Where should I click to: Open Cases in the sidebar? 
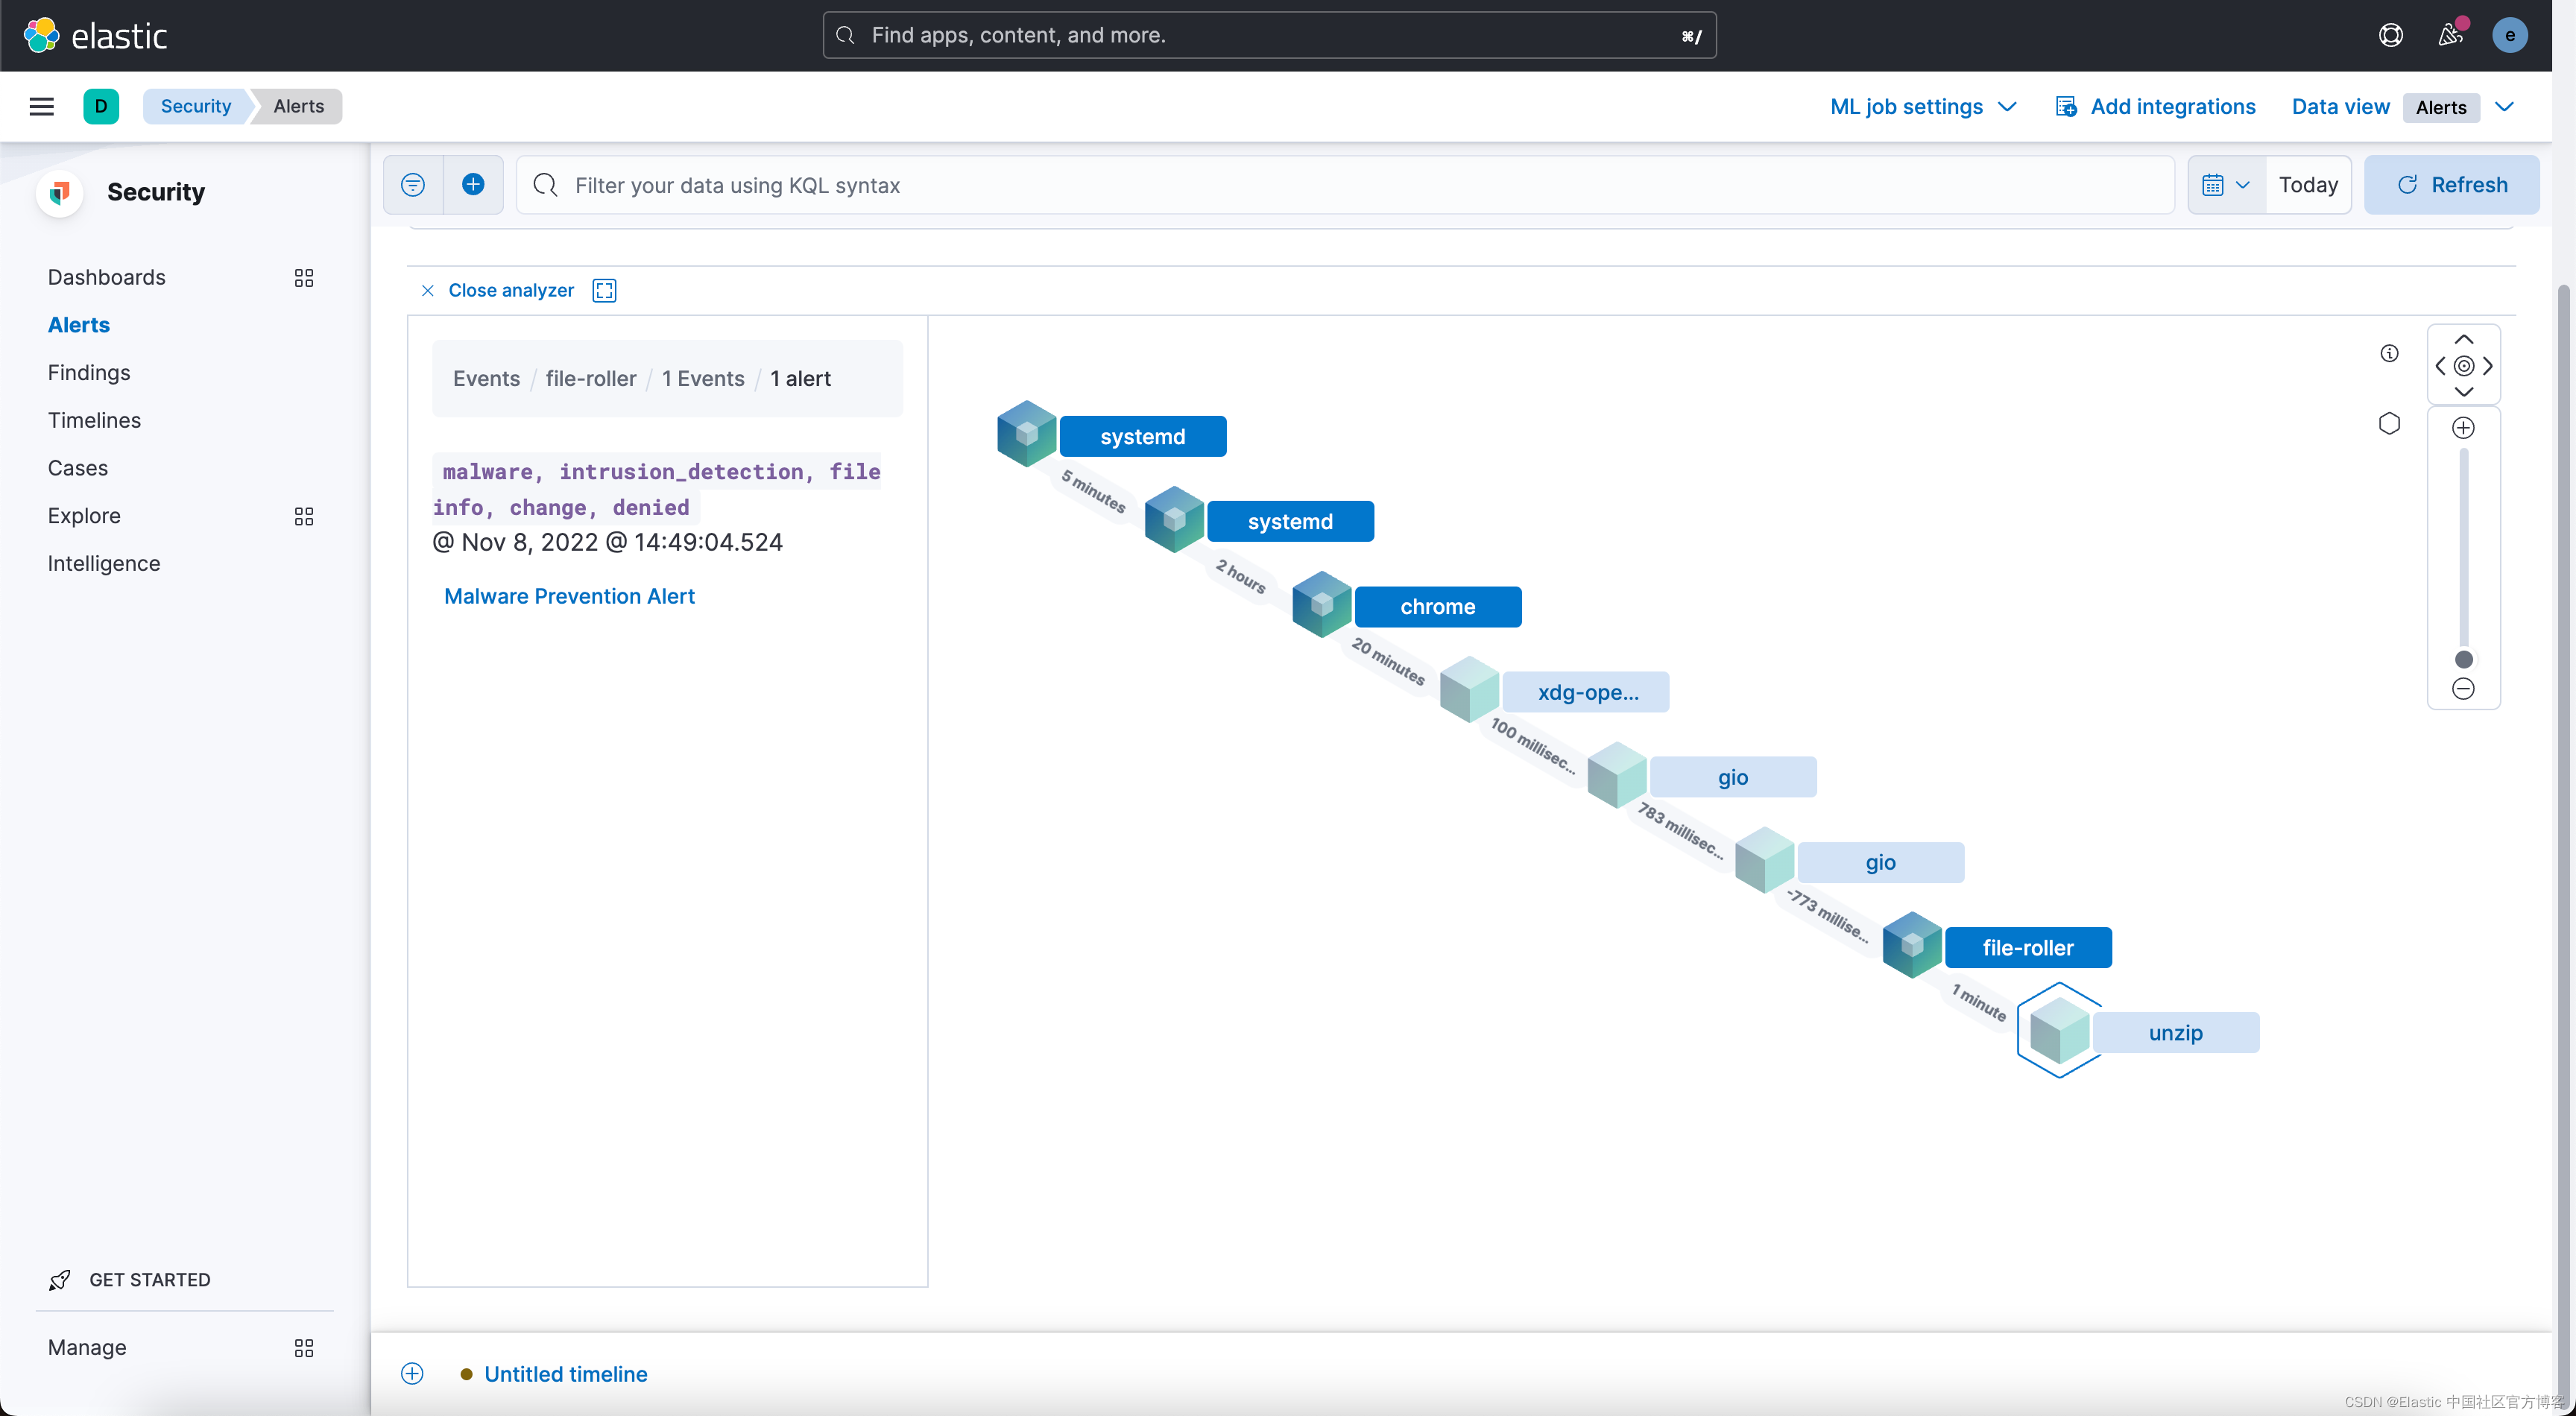(x=78, y=468)
